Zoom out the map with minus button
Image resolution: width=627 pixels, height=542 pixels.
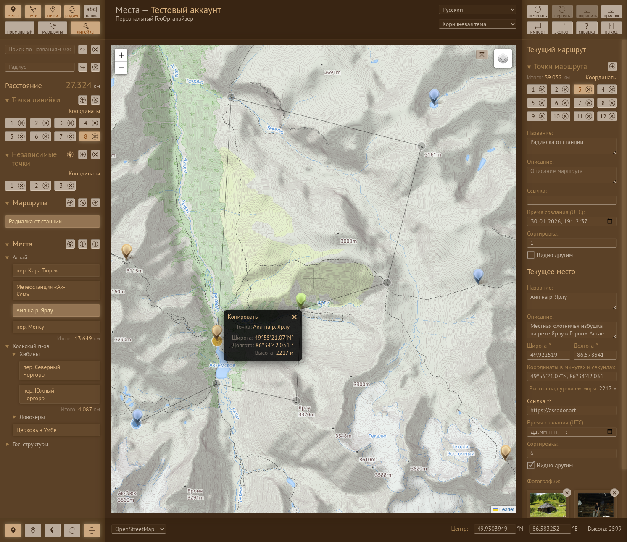pyautogui.click(x=121, y=68)
